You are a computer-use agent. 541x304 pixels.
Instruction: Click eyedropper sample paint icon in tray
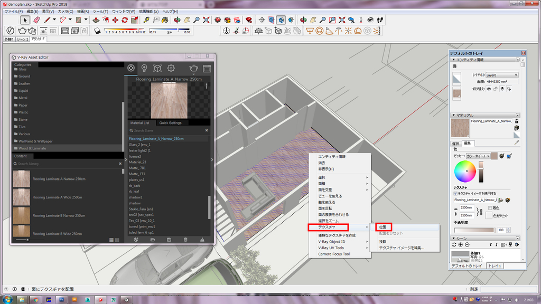pos(517,142)
